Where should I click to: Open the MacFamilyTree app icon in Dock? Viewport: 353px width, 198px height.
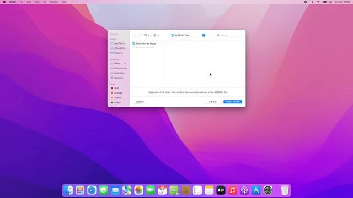[x=174, y=190]
